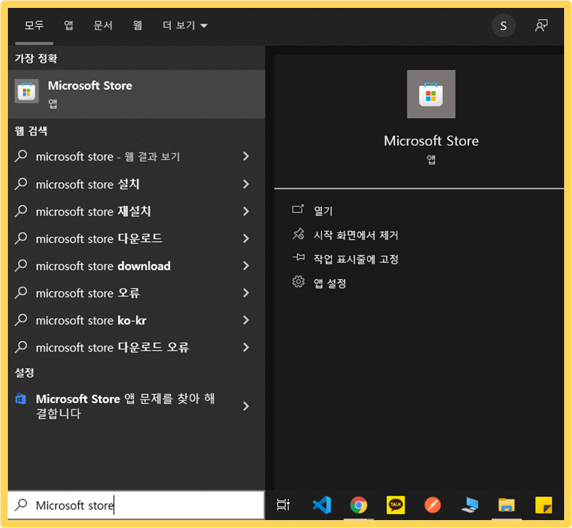The height and width of the screenshot is (528, 572).
Task: Click the 열기 open-window icon
Action: click(x=298, y=209)
